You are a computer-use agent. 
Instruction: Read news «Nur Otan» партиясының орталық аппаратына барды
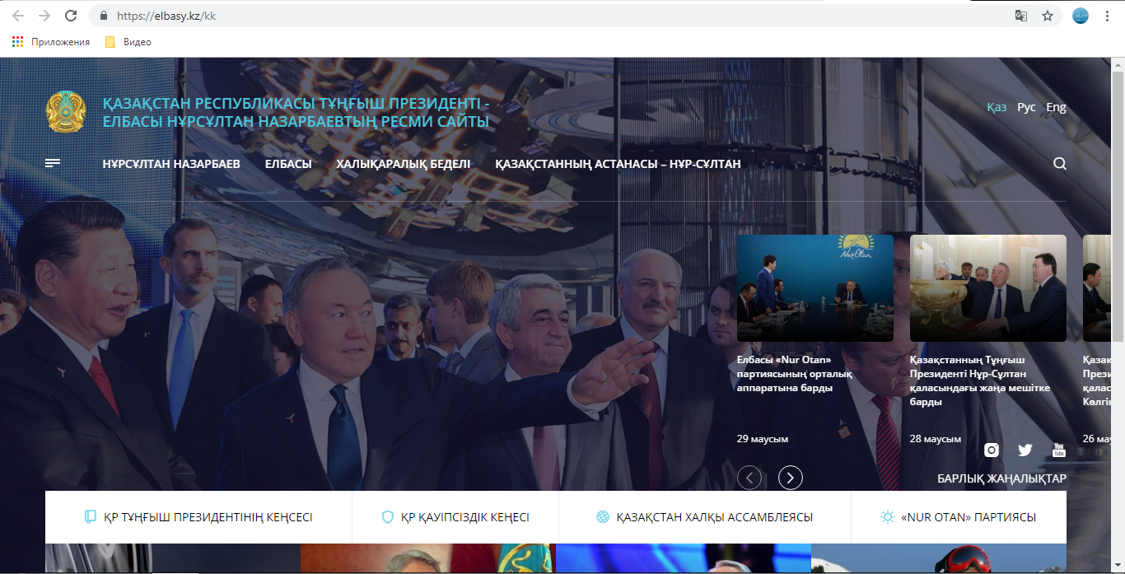[795, 374]
